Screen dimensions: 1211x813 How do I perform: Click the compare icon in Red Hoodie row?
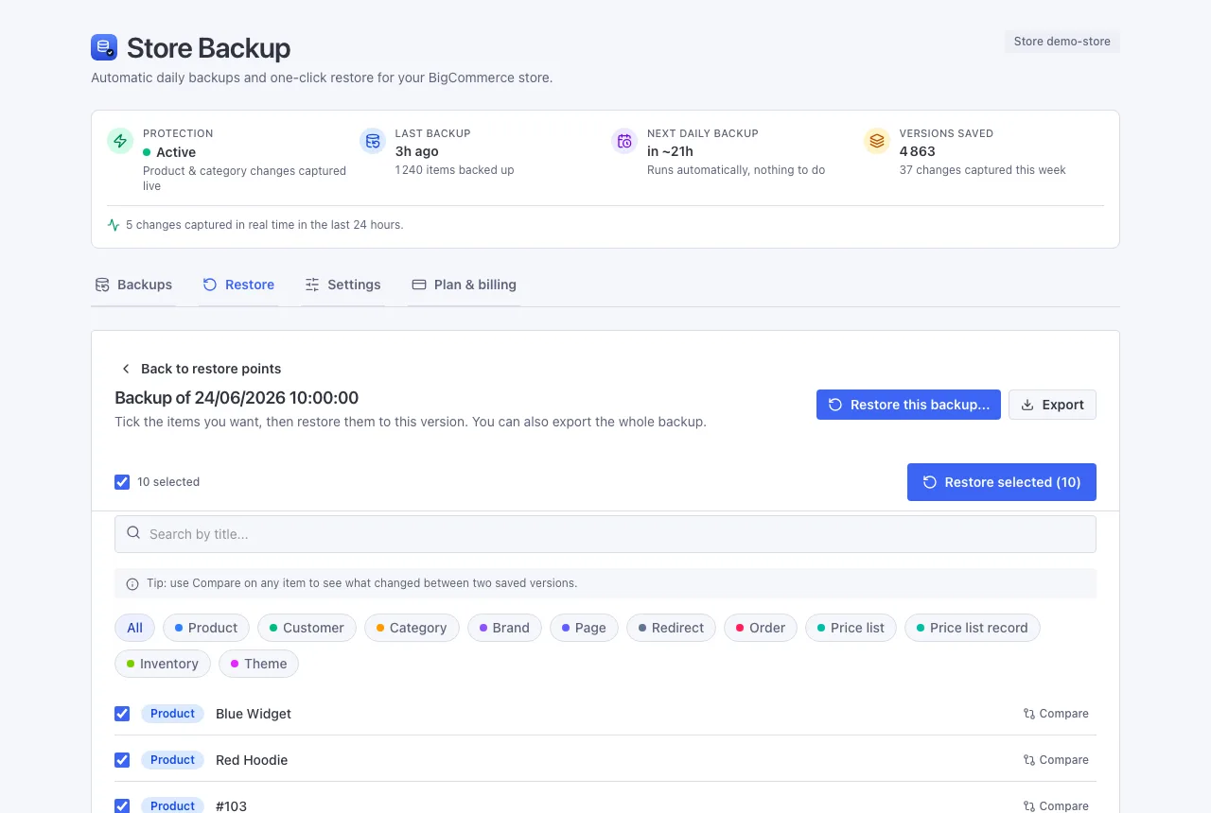point(1029,760)
